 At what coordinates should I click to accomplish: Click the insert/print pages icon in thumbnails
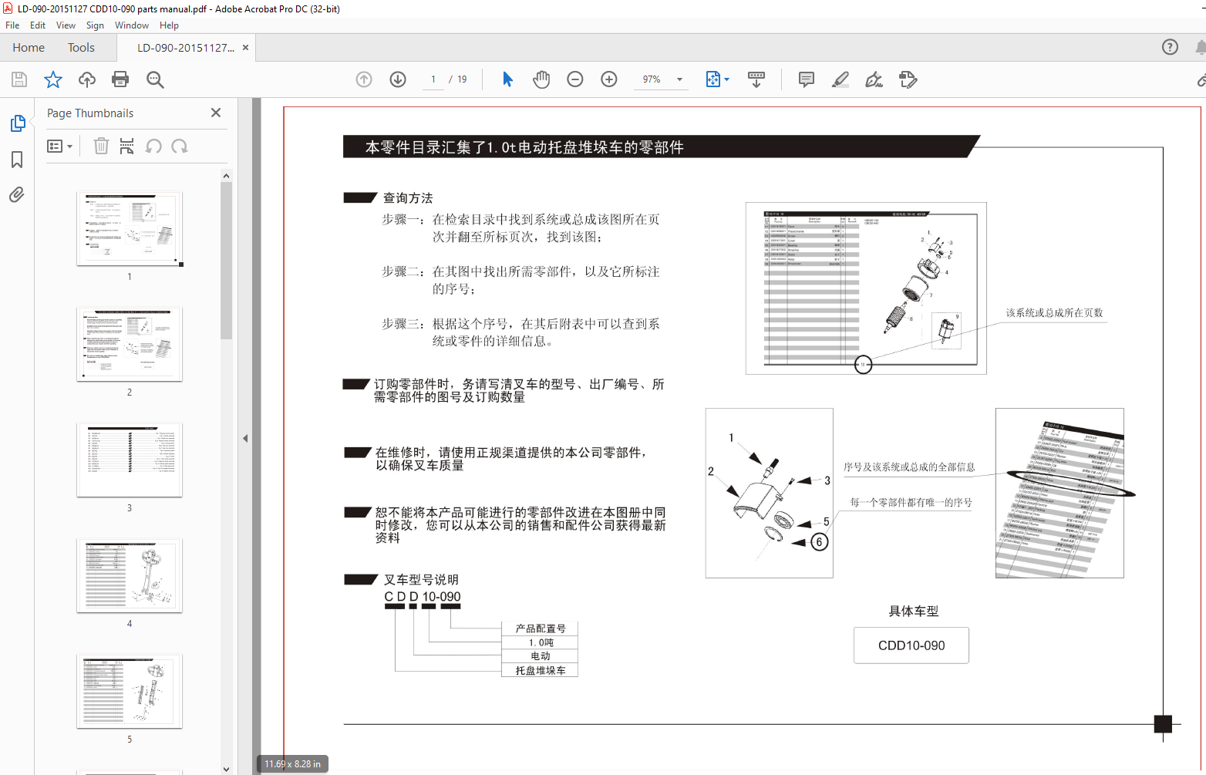127,146
